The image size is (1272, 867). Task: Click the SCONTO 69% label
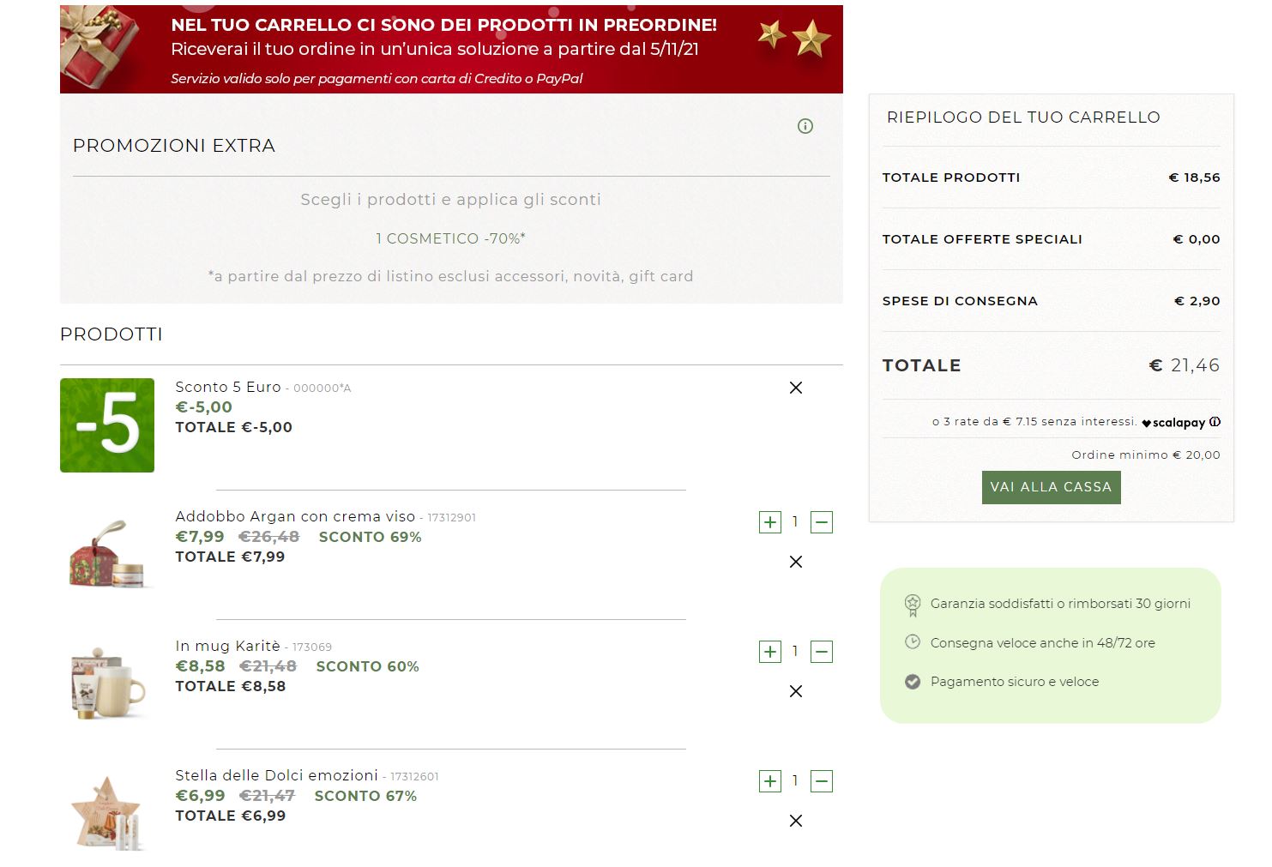point(371,537)
